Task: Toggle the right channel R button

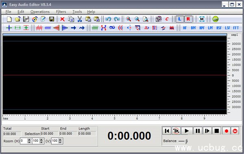Action: [188, 19]
